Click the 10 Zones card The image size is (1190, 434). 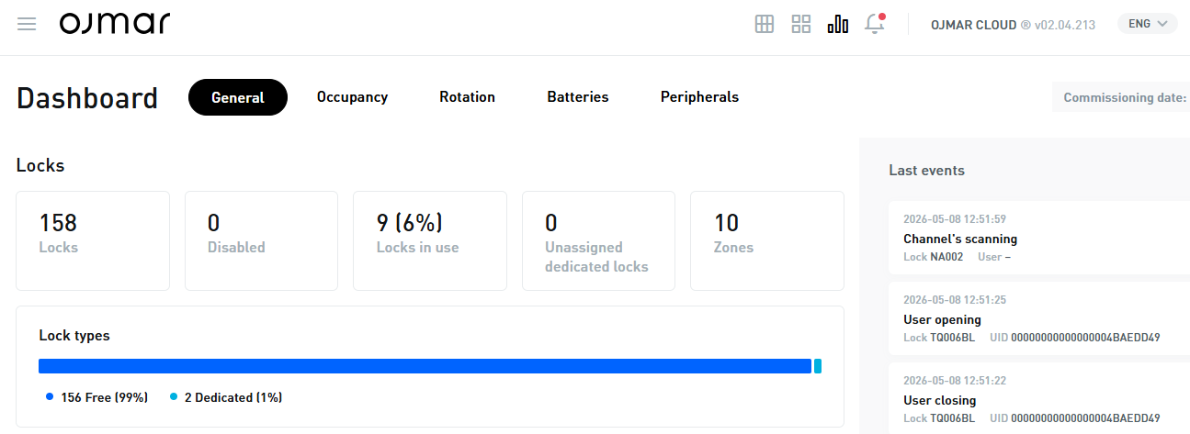coord(767,240)
